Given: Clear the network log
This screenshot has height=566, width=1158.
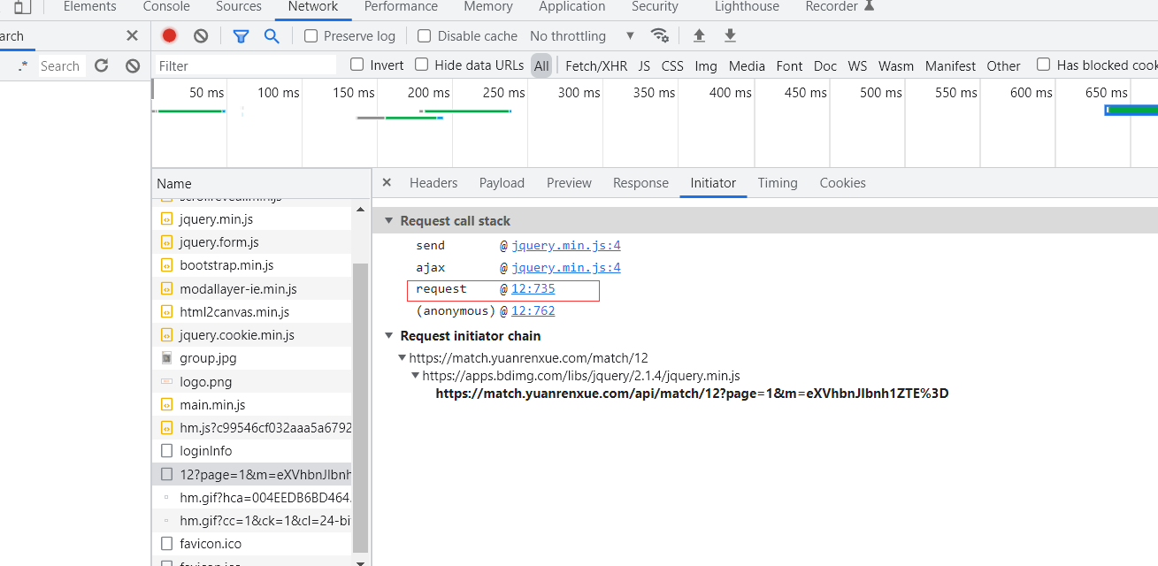Looking at the screenshot, I should 201,35.
